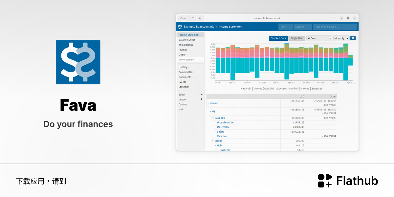Switch to the Expenses chart tab

coord(317,89)
